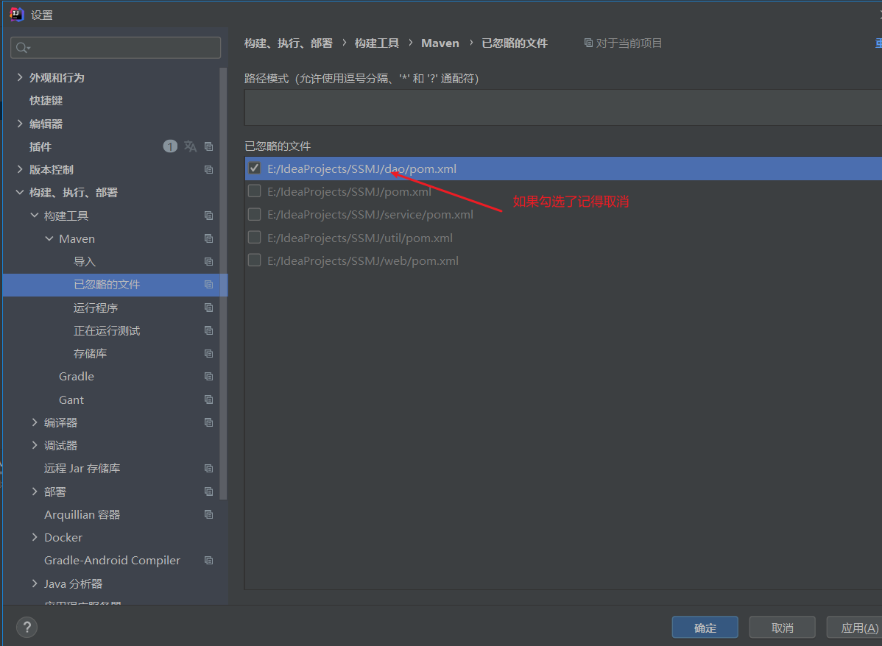Click the project-level icon beside Maven
Image resolution: width=882 pixels, height=646 pixels.
pyautogui.click(x=208, y=238)
